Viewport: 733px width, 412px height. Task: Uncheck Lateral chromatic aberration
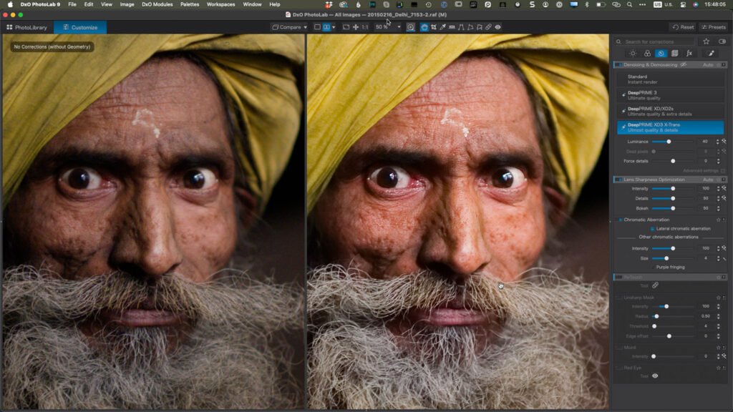653,228
